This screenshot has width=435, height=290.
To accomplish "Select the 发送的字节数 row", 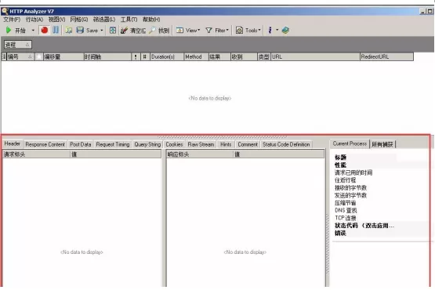I will pyautogui.click(x=350, y=195).
